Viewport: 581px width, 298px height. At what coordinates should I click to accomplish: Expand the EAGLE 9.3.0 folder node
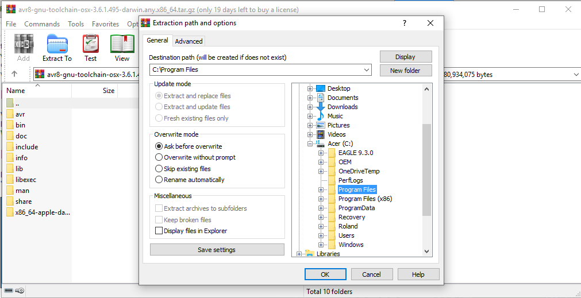click(x=321, y=153)
